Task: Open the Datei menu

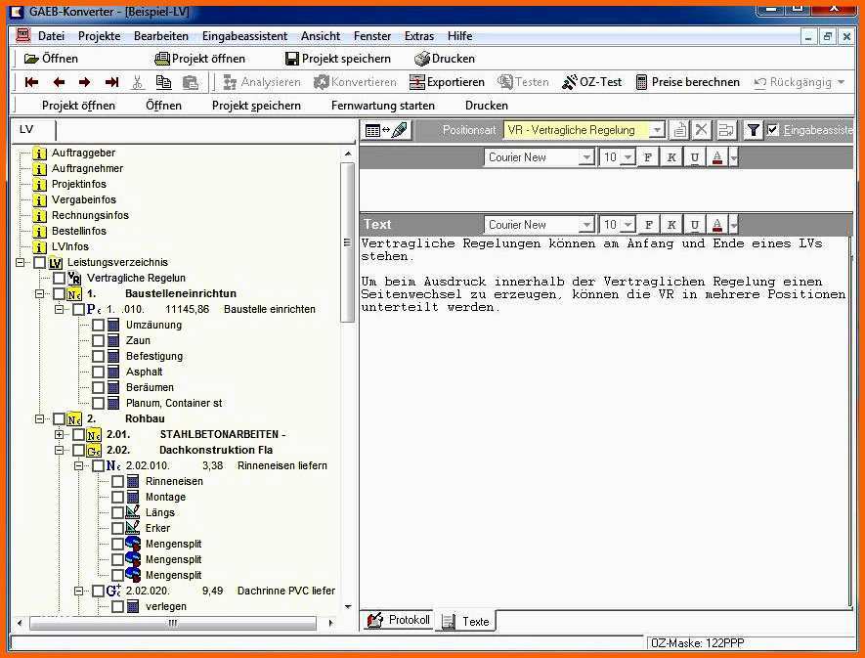Action: coord(51,36)
